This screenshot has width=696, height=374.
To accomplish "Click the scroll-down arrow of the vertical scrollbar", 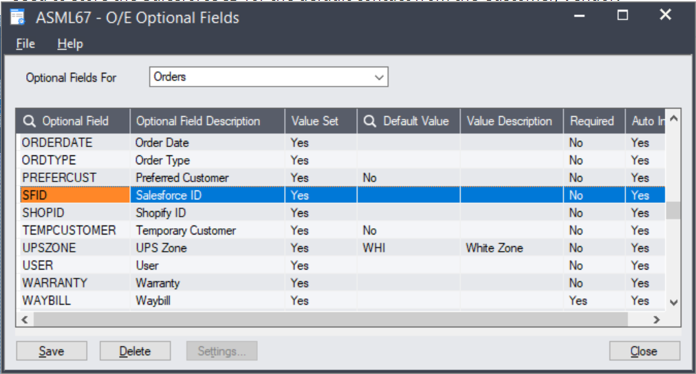I will tap(673, 301).
